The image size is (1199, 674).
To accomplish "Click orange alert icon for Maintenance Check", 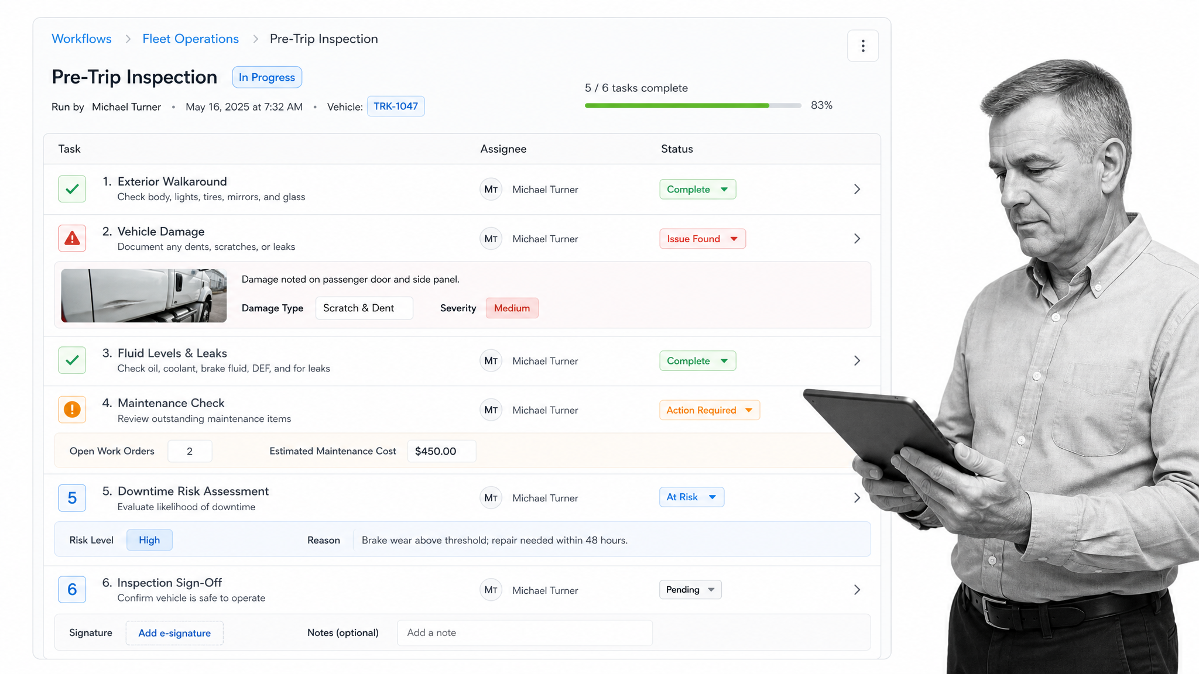I will click(72, 410).
